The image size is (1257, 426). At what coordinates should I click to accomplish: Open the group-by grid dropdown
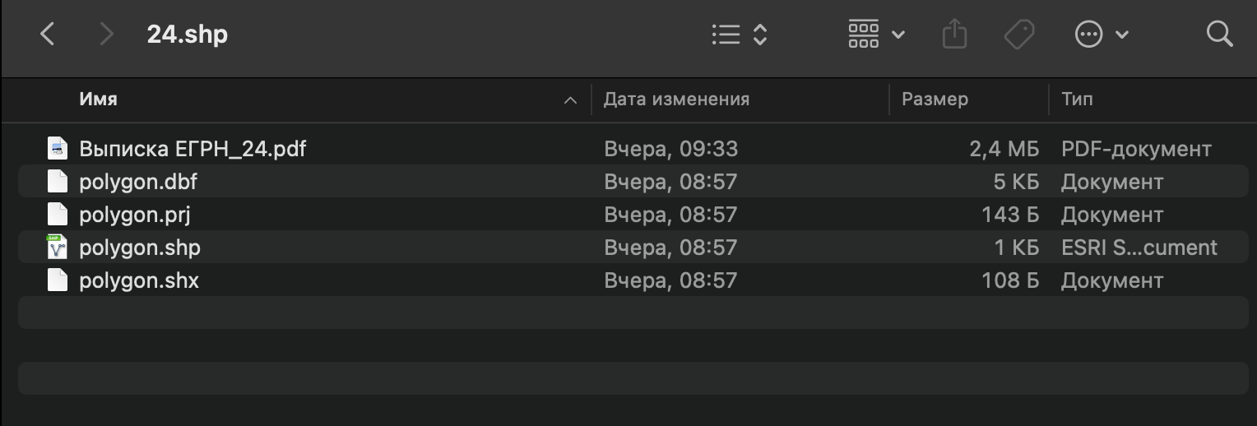876,35
